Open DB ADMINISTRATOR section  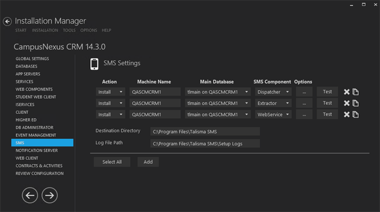coord(35,127)
